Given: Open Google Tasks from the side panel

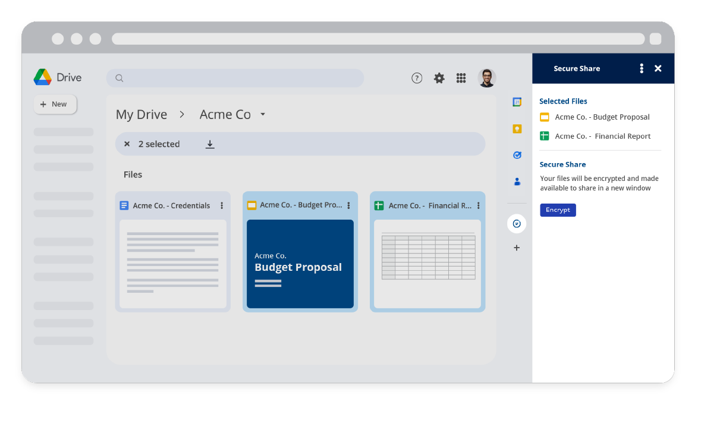Looking at the screenshot, I should click(x=517, y=155).
